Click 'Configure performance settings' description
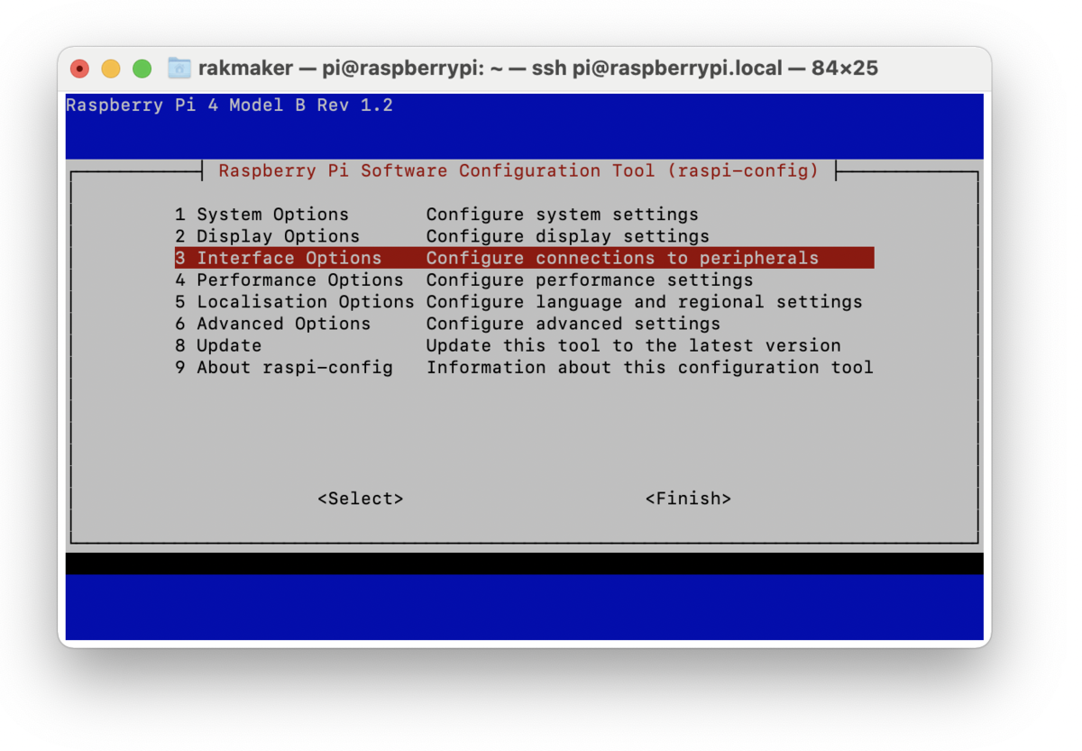The image size is (1082, 751). [589, 280]
